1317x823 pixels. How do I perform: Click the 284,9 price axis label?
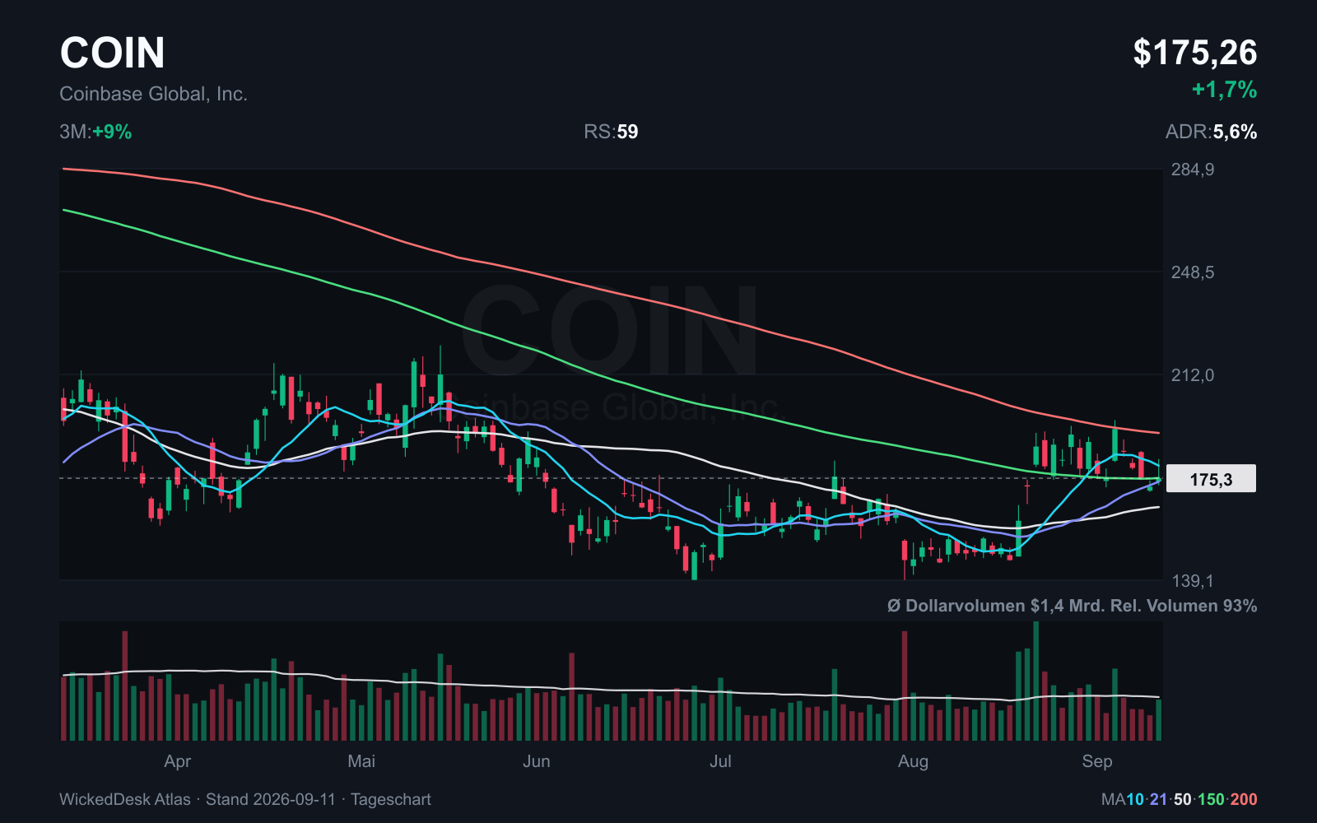point(1193,170)
